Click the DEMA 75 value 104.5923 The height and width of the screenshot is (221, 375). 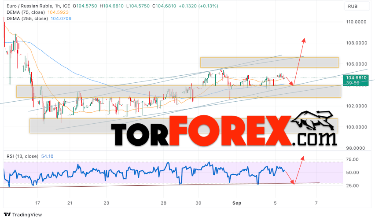pyautogui.click(x=58, y=12)
